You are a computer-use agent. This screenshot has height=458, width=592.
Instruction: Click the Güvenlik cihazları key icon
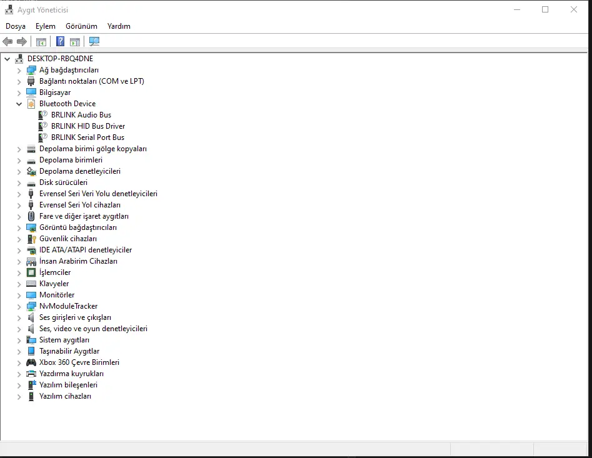tap(31, 239)
